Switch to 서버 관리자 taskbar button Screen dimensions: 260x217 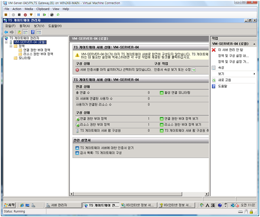[63, 205]
